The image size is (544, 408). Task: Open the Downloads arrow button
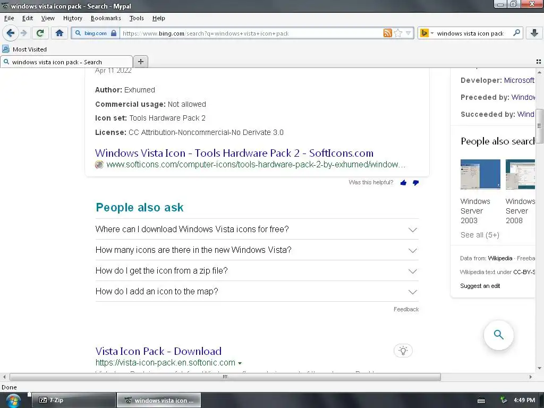click(534, 33)
